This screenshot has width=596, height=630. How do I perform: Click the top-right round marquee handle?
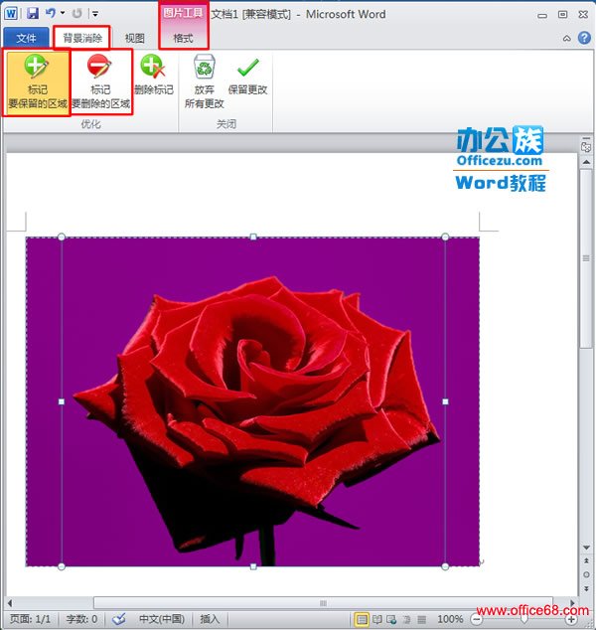445,237
